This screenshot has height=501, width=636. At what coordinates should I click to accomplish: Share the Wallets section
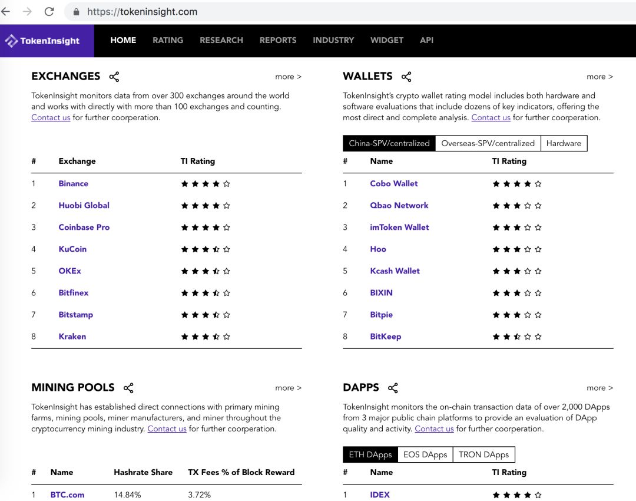(x=406, y=77)
